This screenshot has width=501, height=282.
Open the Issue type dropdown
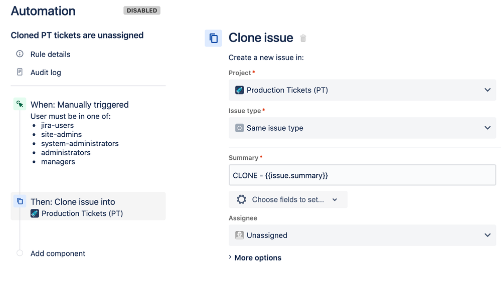[x=362, y=128]
